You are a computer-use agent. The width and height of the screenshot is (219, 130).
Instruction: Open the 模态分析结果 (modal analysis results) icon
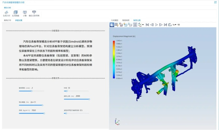[x=34, y=12]
